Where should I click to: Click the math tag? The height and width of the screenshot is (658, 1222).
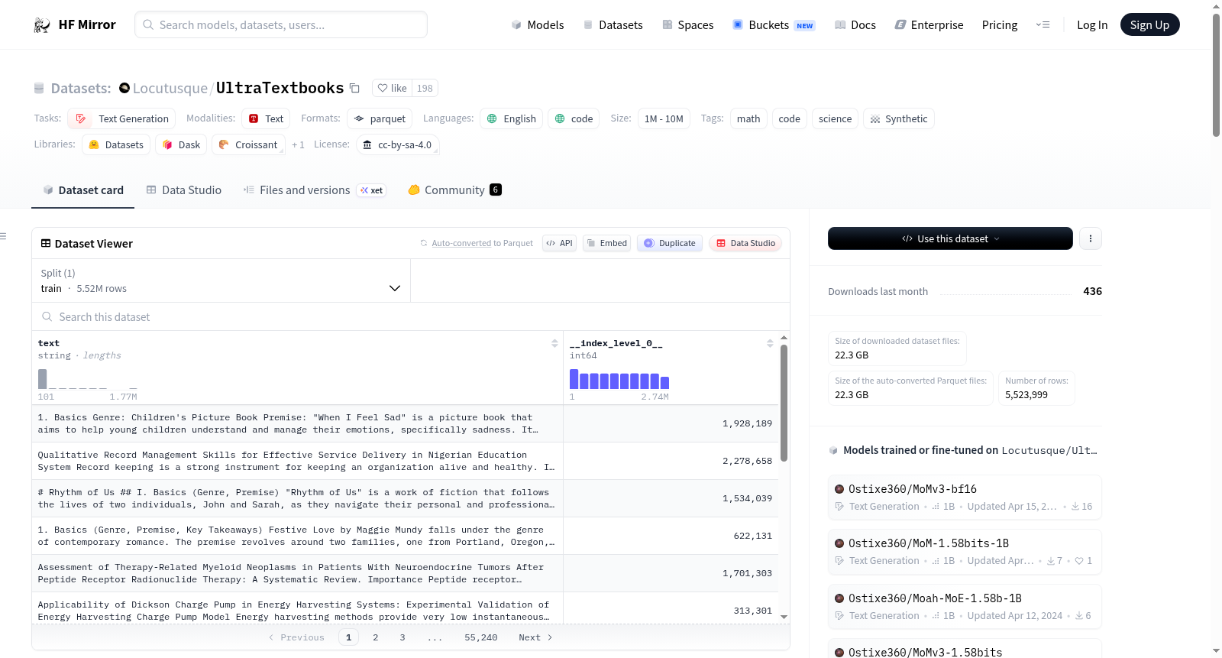coord(748,118)
